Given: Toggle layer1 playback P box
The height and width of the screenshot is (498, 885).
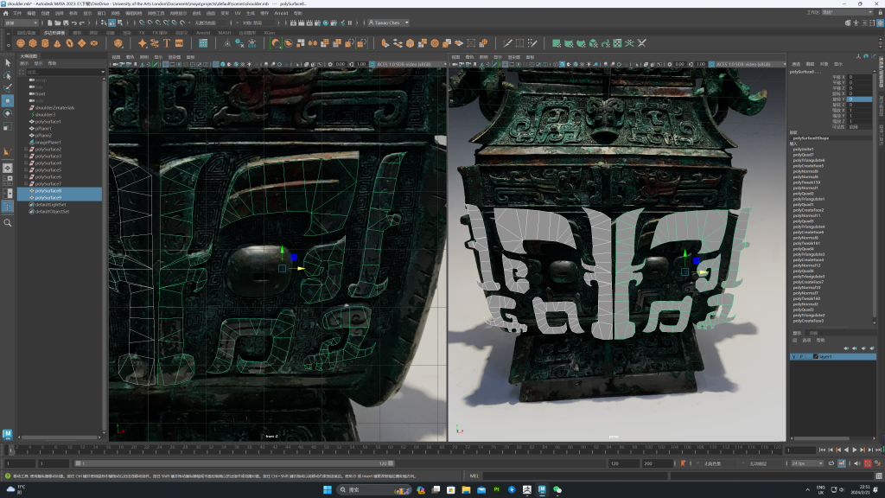Looking at the screenshot, I should coord(800,356).
